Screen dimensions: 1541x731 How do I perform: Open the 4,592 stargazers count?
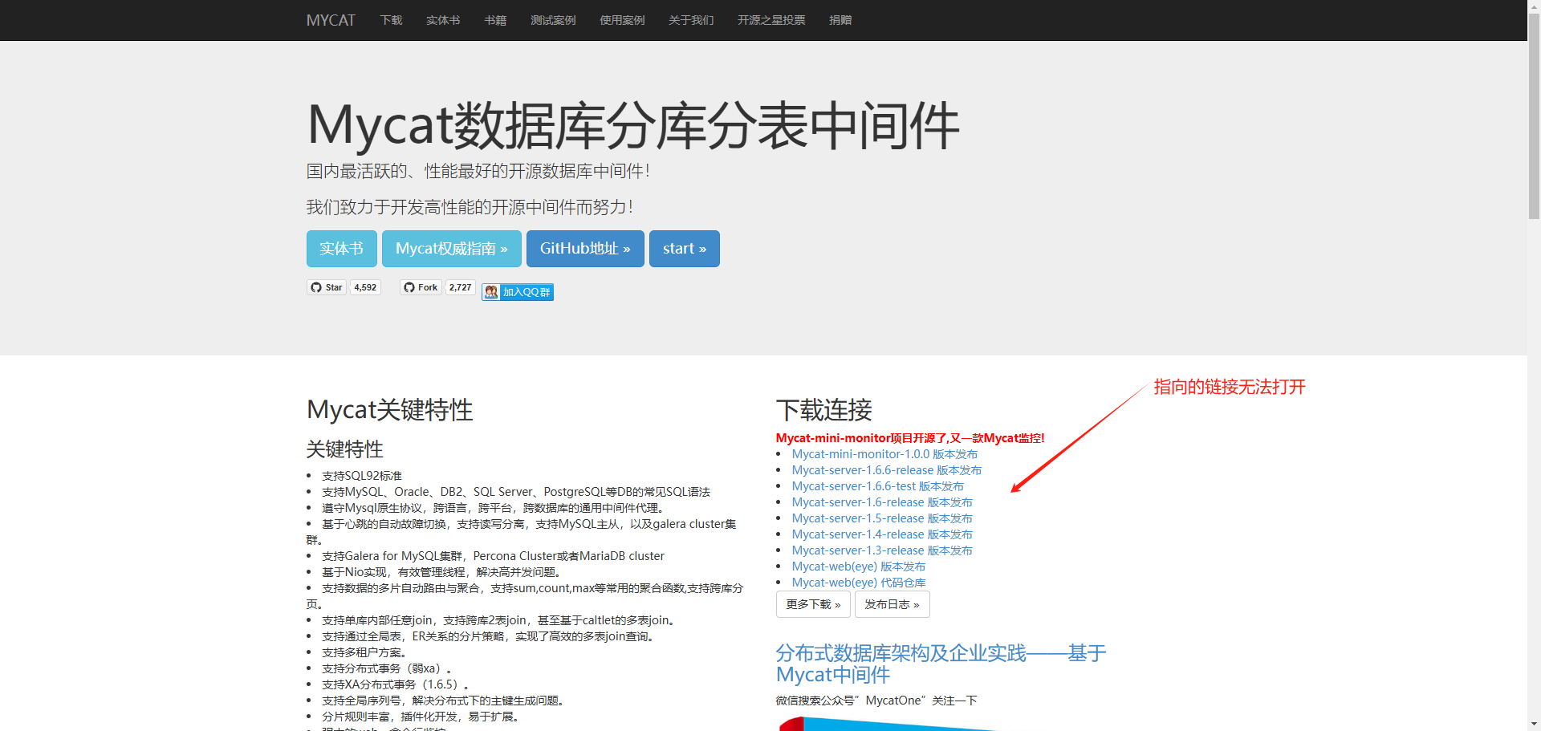click(x=365, y=287)
